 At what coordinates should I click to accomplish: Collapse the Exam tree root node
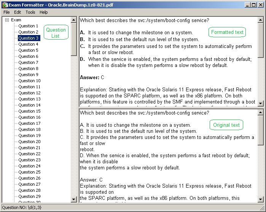pos(7,20)
